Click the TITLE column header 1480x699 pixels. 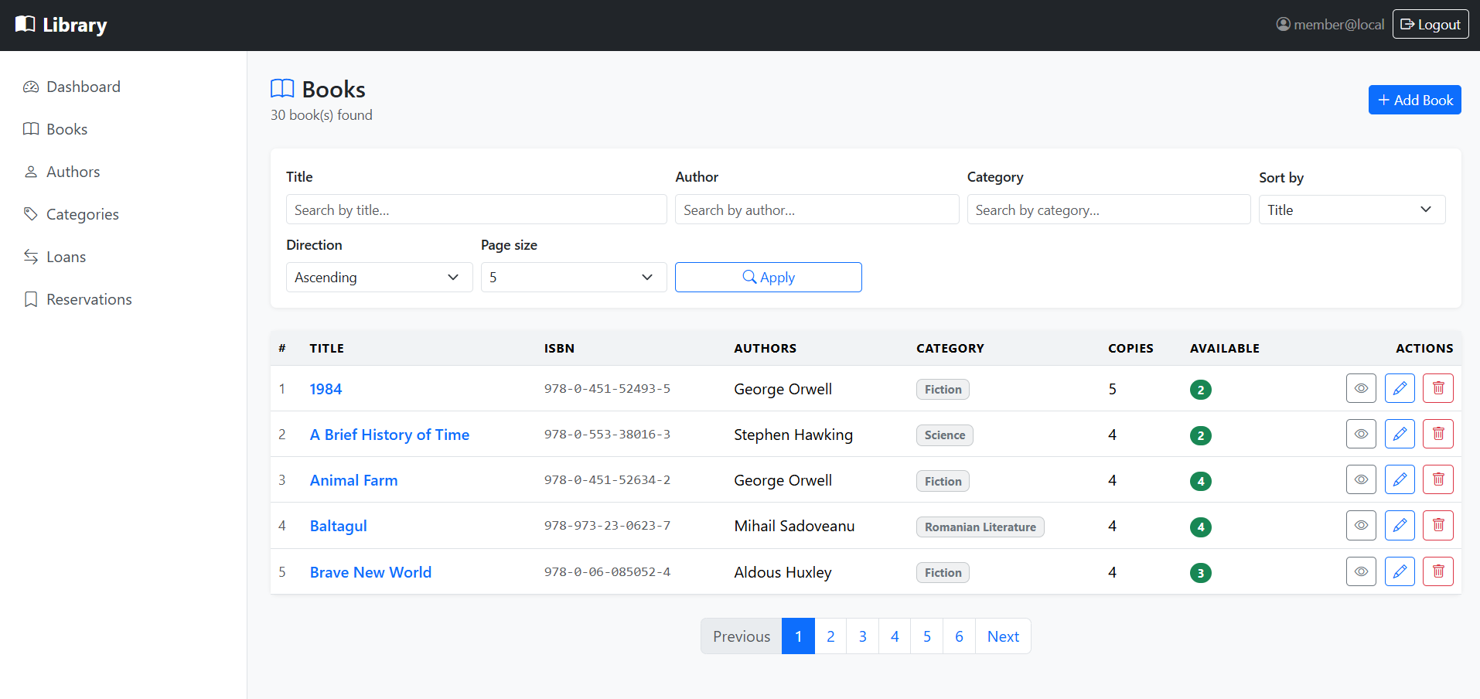click(326, 348)
